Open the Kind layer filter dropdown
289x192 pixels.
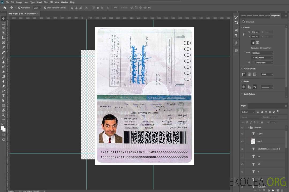248,112
